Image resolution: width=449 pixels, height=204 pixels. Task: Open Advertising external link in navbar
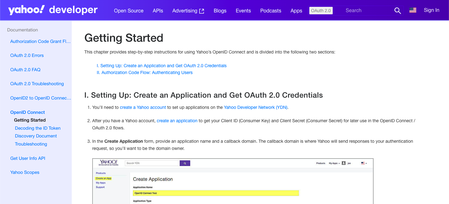coord(188,11)
